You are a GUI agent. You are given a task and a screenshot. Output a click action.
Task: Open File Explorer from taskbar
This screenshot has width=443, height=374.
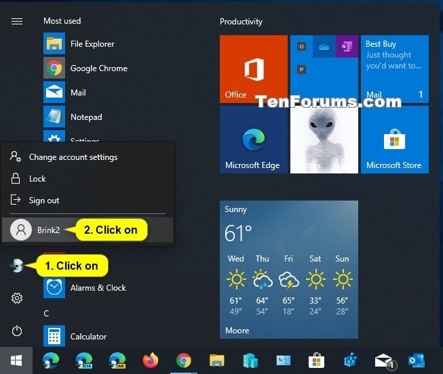point(216,360)
